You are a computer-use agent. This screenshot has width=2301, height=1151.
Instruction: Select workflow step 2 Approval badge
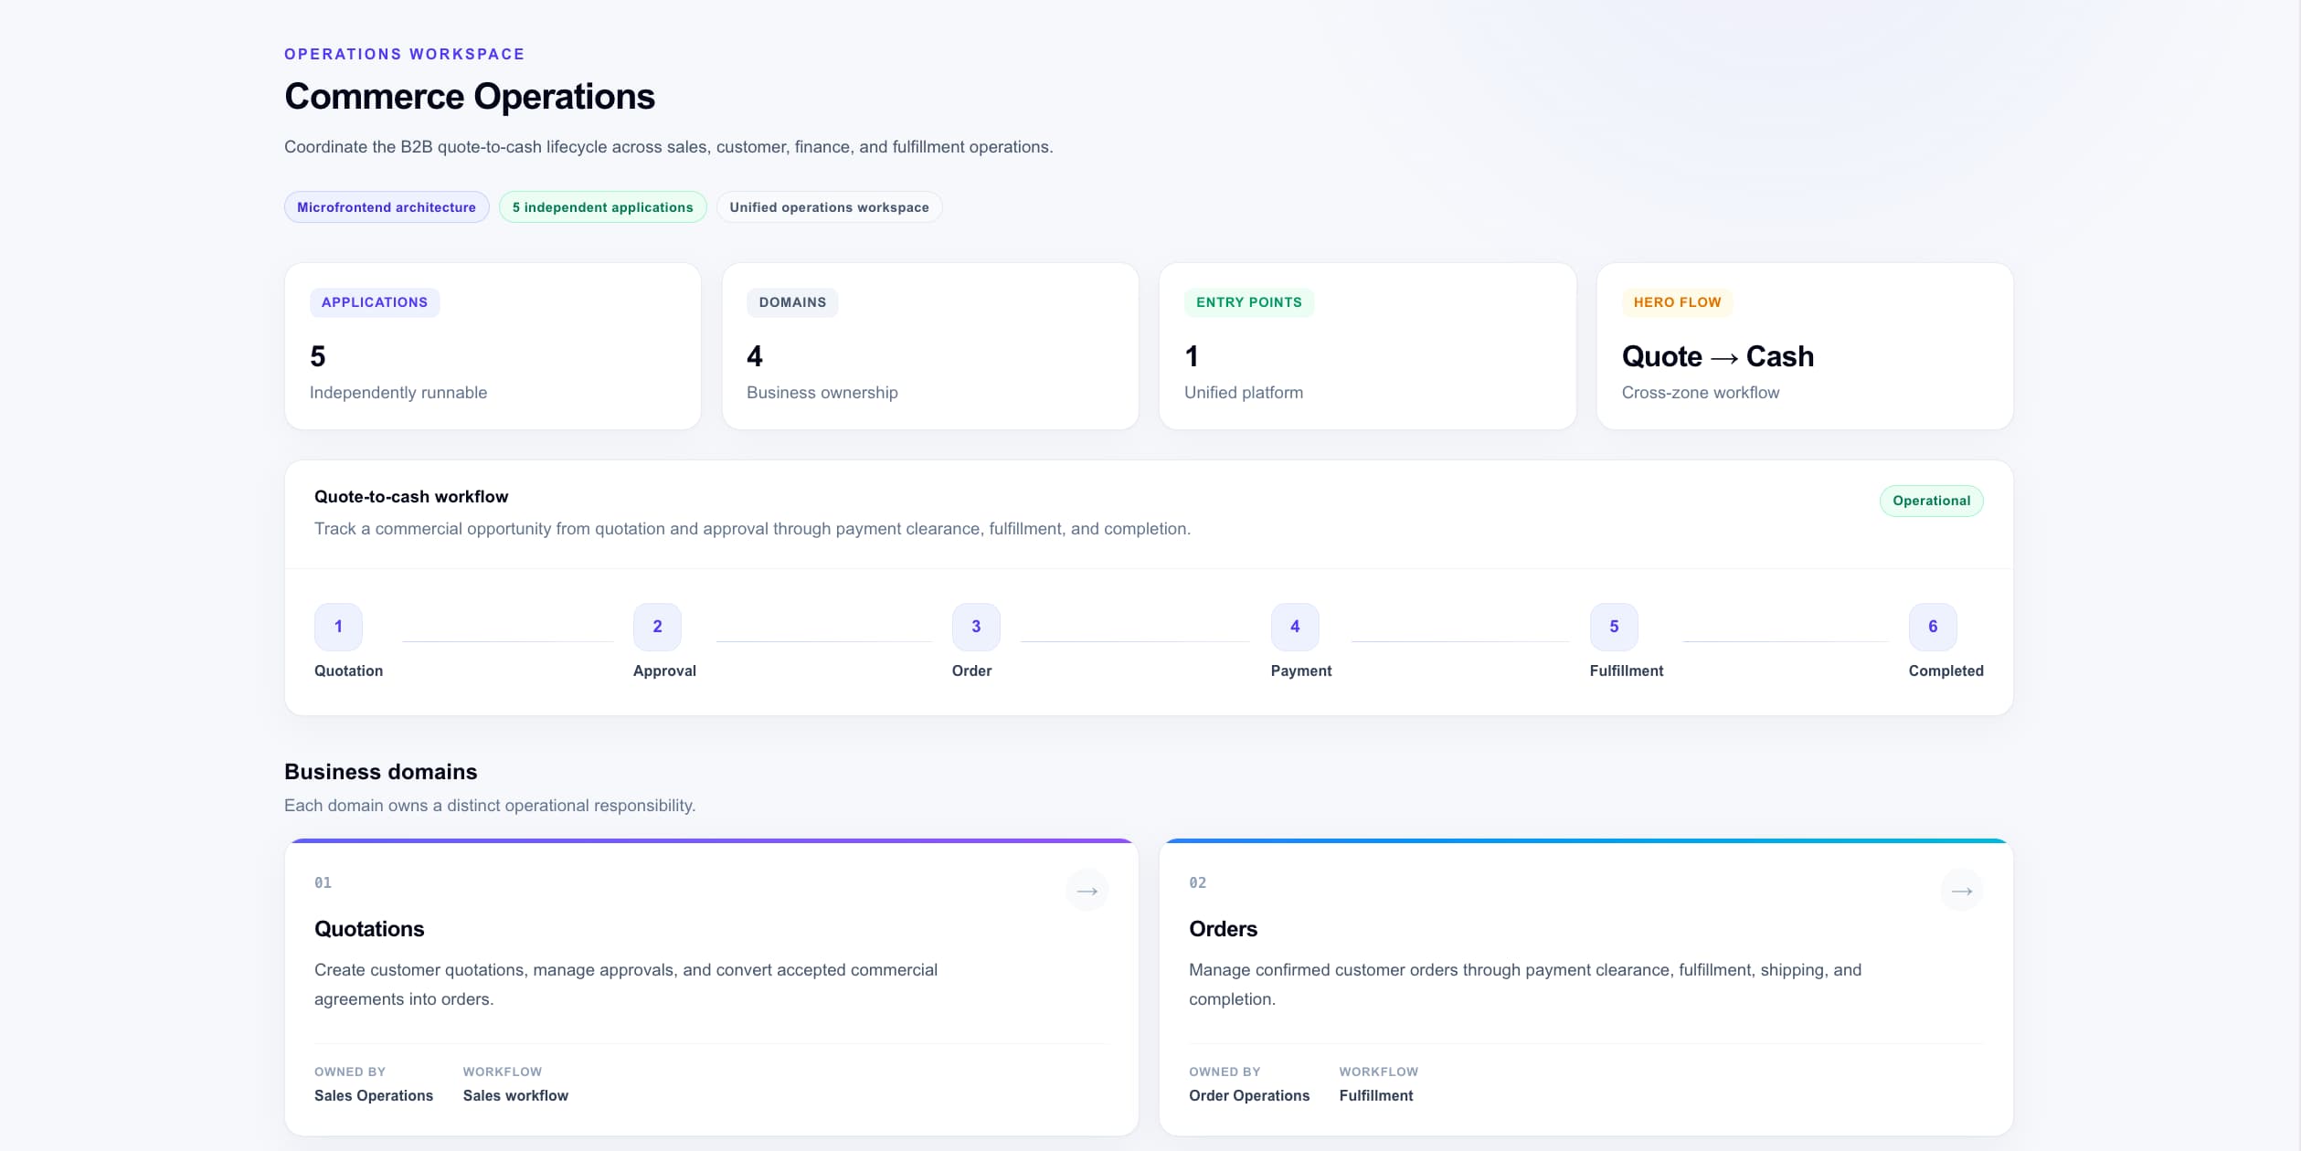point(657,627)
